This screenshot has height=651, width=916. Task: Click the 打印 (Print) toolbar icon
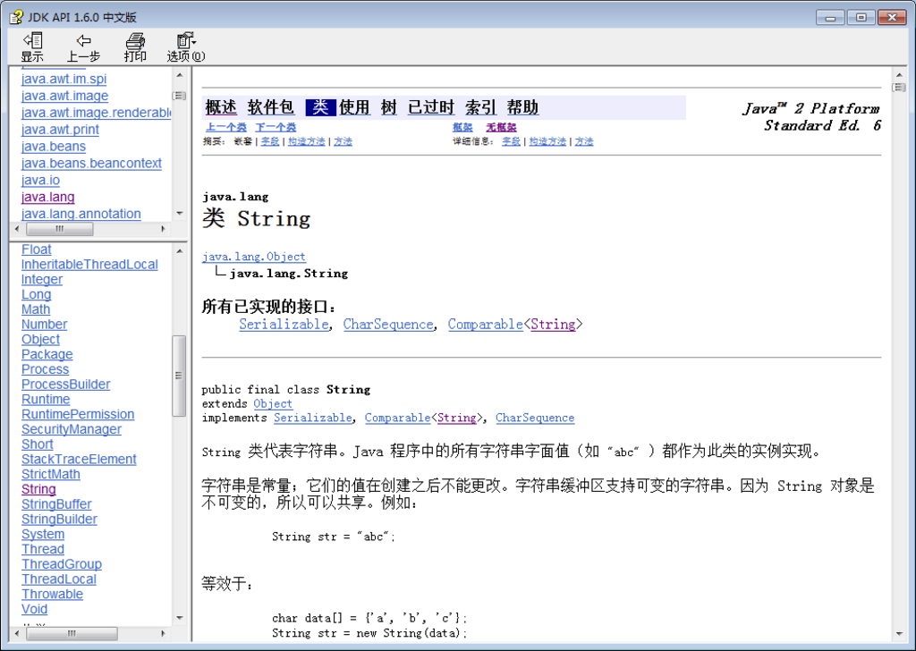tap(135, 47)
